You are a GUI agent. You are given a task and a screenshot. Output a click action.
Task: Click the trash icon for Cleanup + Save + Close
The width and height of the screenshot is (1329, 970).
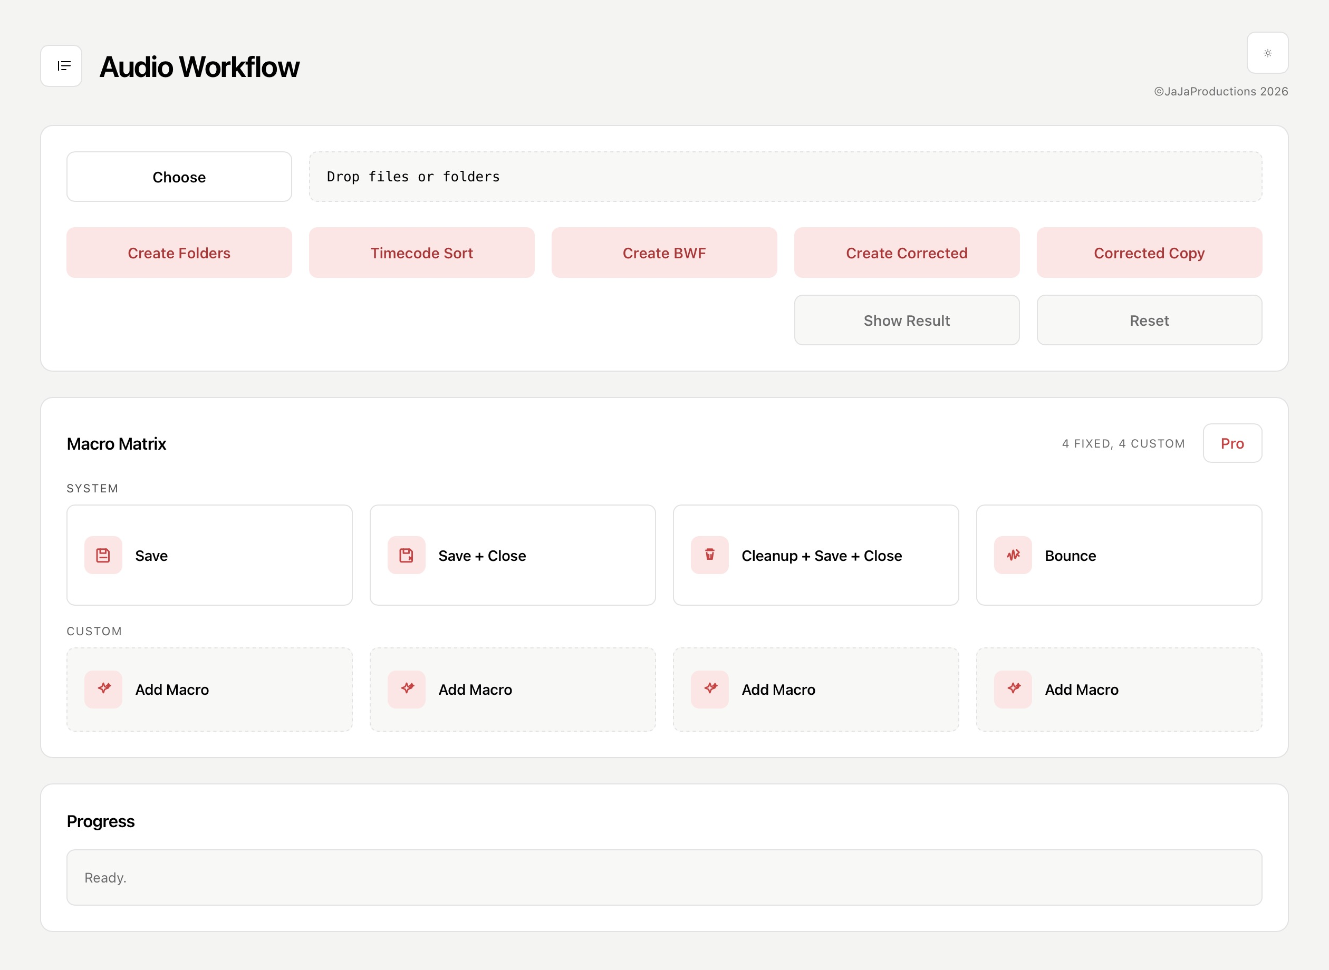(x=709, y=555)
